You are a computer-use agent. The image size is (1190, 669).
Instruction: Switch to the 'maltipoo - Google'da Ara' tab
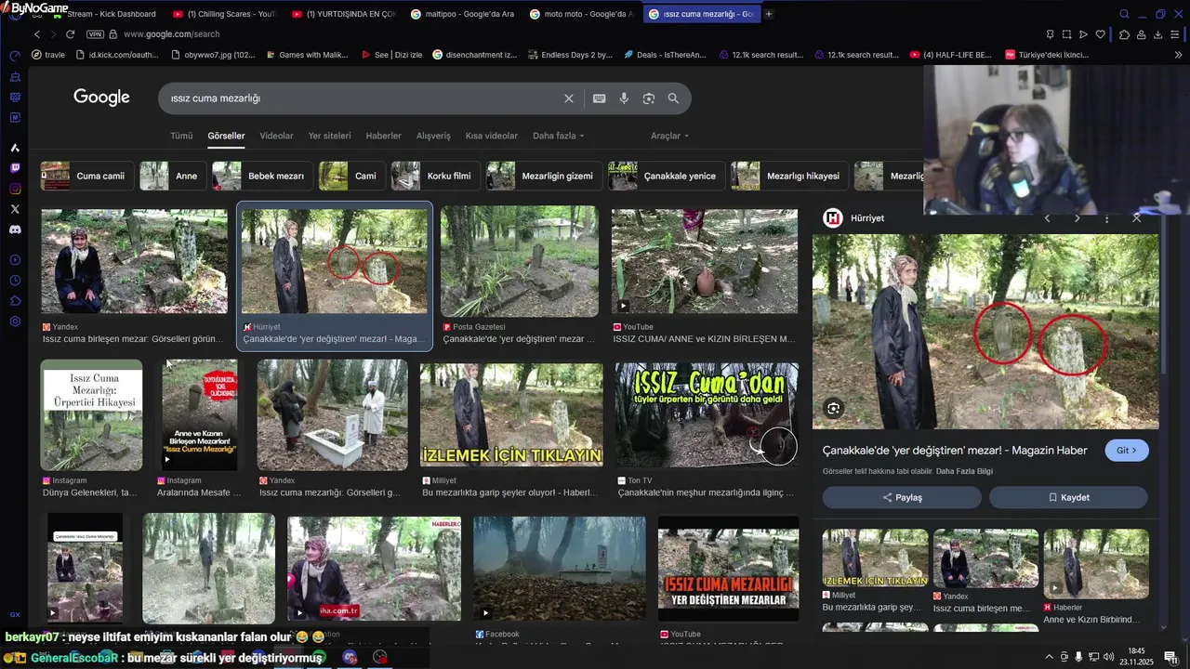(x=462, y=14)
